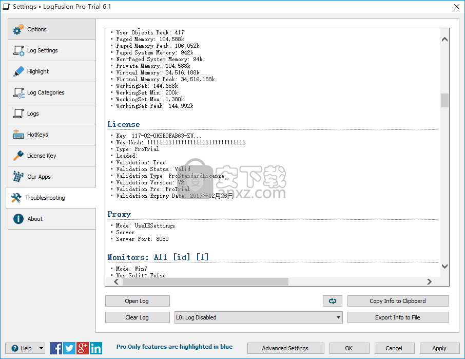Open the Log Categories tab
Viewport: 465px width, 359px height.
click(x=52, y=92)
